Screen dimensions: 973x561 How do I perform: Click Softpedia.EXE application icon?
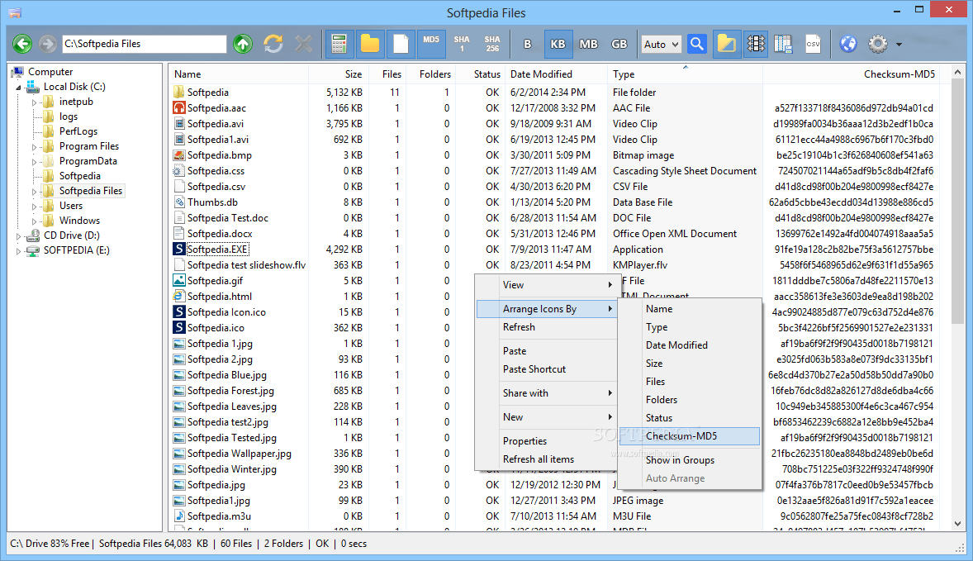pos(178,250)
